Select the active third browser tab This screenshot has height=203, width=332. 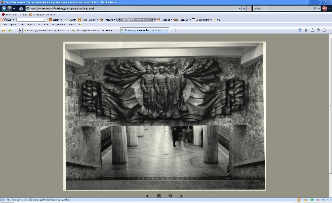(145, 30)
